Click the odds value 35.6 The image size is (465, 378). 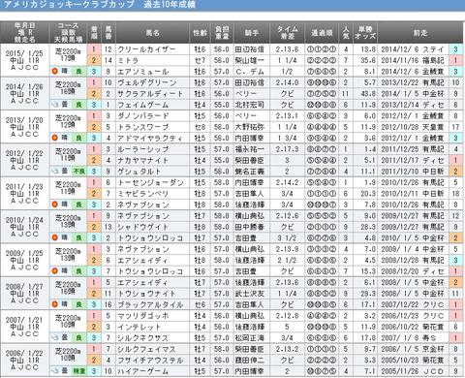pos(368,60)
